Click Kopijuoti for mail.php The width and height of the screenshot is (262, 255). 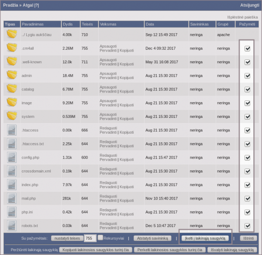tap(127, 200)
